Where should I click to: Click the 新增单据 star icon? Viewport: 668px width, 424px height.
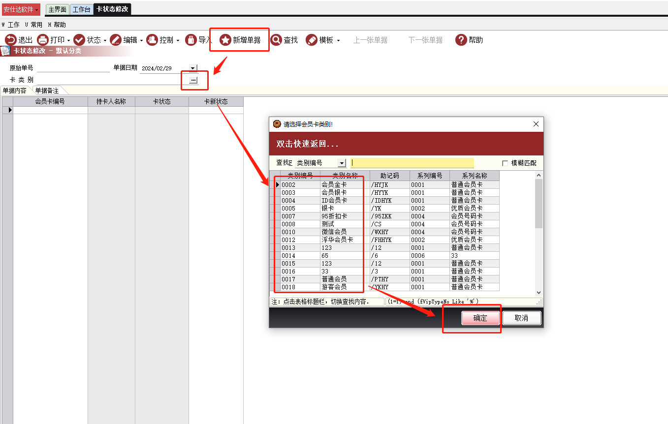click(x=225, y=40)
